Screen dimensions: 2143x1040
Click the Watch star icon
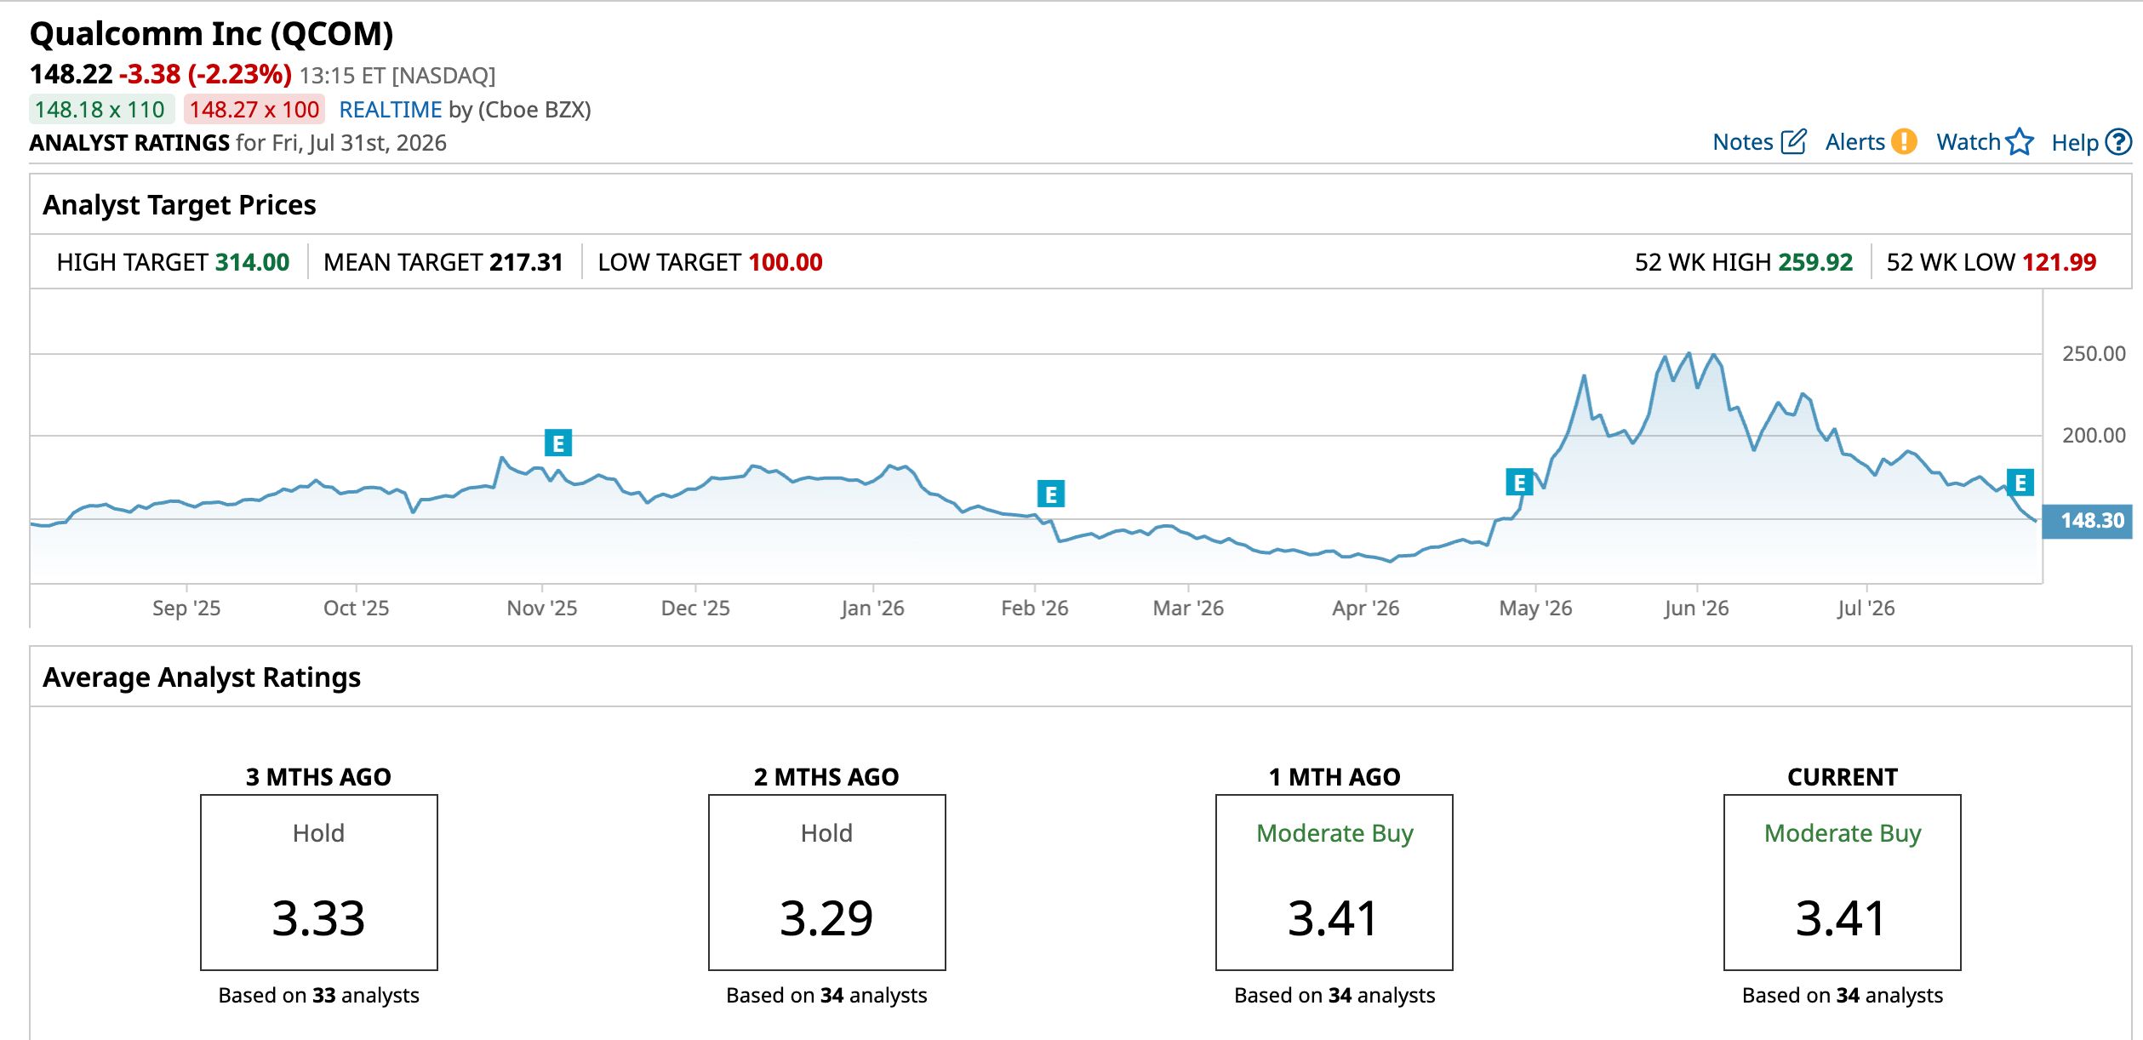tap(2020, 142)
